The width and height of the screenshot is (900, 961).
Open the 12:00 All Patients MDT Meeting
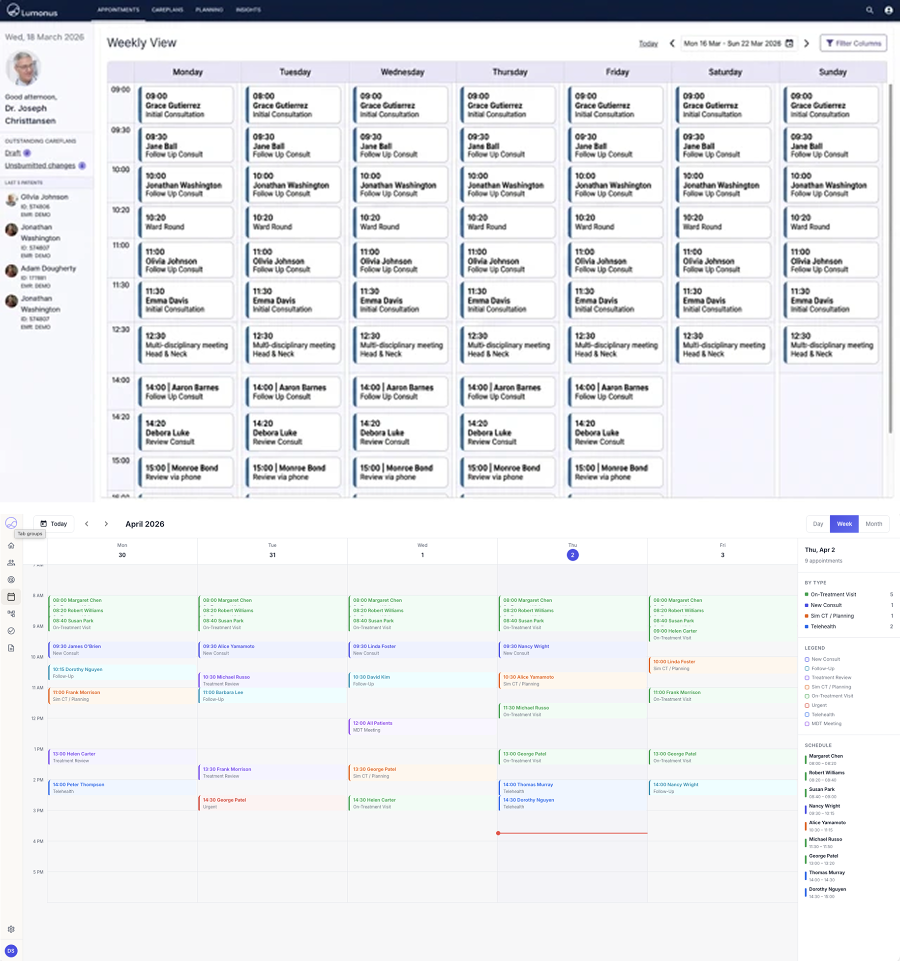tap(422, 726)
